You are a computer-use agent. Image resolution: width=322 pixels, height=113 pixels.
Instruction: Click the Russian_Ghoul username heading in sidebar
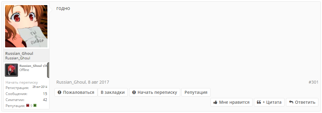(19, 53)
